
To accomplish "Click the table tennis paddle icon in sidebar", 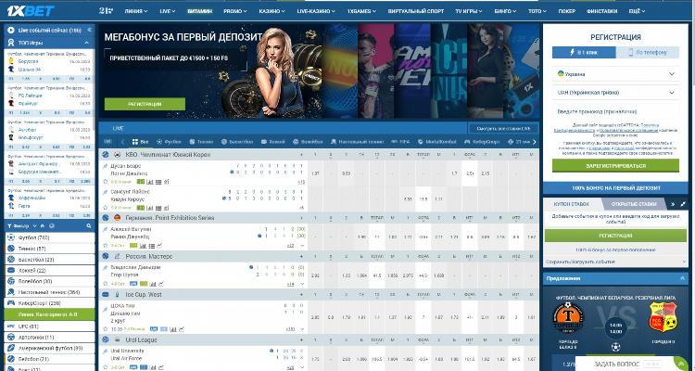I will [11, 292].
